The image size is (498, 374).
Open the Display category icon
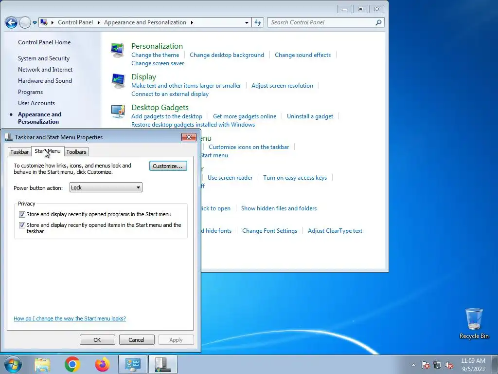click(118, 81)
